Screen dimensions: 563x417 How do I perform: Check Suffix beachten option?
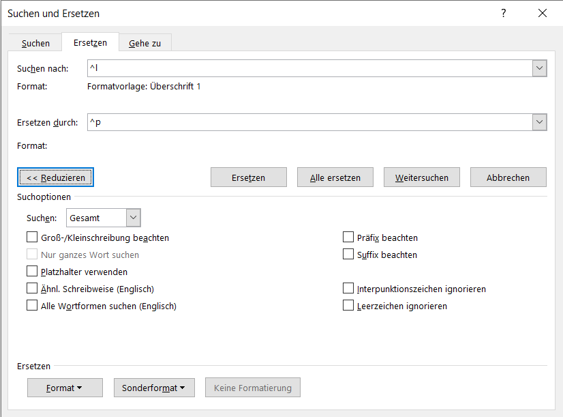348,254
